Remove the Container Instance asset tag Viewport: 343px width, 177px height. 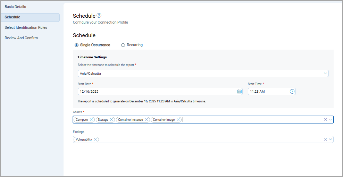click(x=147, y=120)
